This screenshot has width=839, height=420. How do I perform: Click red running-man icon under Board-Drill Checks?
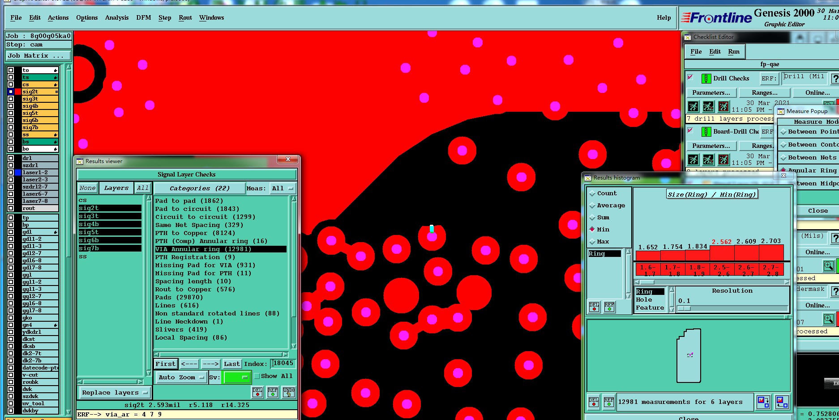723,160
